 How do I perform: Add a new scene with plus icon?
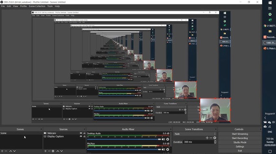pos(2,151)
